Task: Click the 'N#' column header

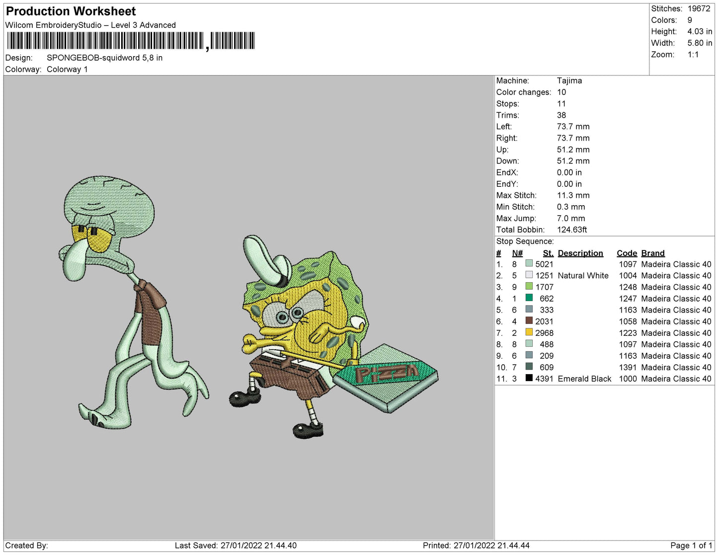Action: pyautogui.click(x=517, y=253)
